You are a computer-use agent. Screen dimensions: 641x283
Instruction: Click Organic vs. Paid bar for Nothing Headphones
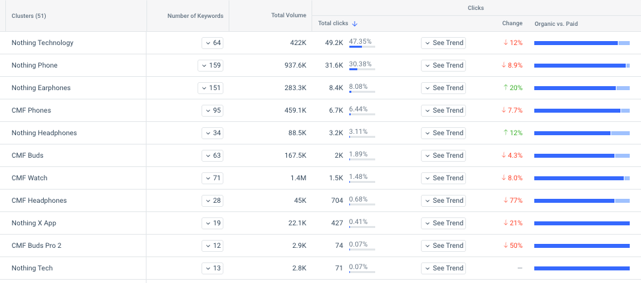582,133
